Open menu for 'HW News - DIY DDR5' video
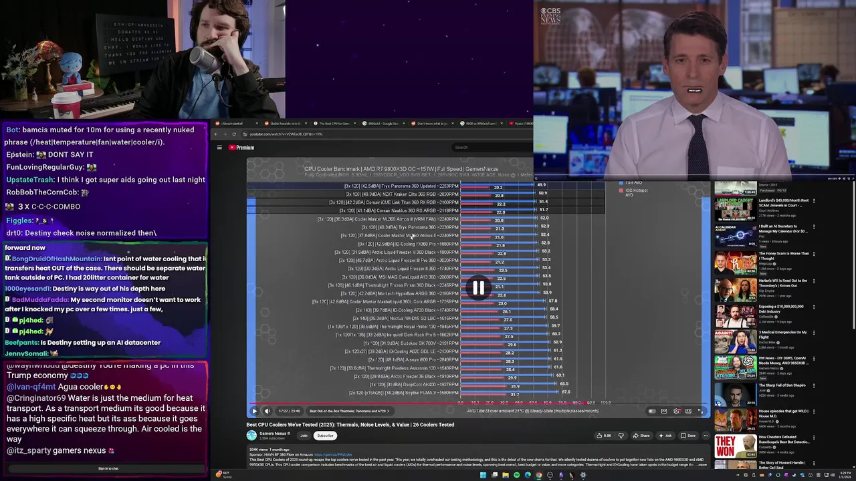This screenshot has height=481, width=856. [814, 359]
